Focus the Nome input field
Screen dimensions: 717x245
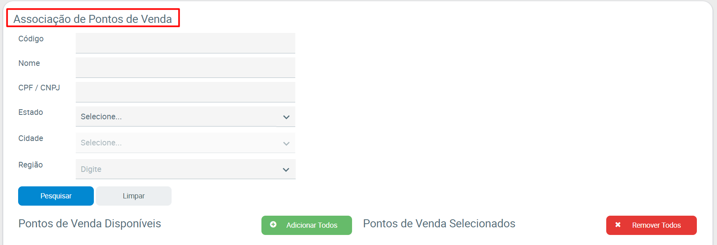click(x=185, y=67)
